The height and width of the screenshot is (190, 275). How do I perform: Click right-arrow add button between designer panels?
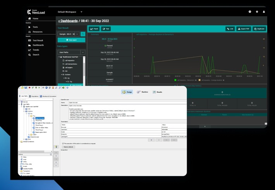click(56, 159)
